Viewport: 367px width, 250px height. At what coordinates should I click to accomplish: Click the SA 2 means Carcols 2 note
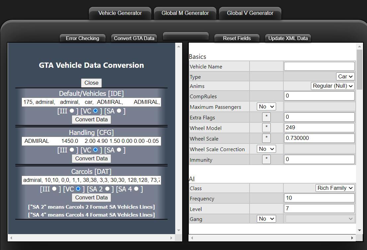[x=91, y=207]
